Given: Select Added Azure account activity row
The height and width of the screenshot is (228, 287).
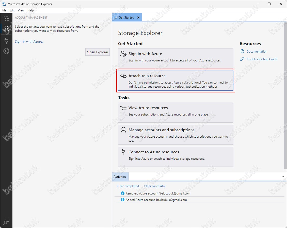Looking at the screenshot, I should [200, 200].
